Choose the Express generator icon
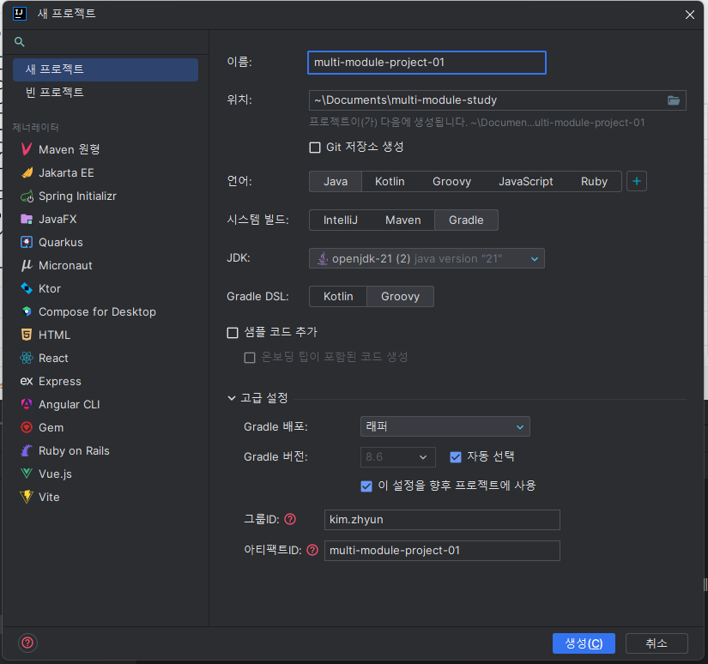This screenshot has height=664, width=708. pos(27,381)
